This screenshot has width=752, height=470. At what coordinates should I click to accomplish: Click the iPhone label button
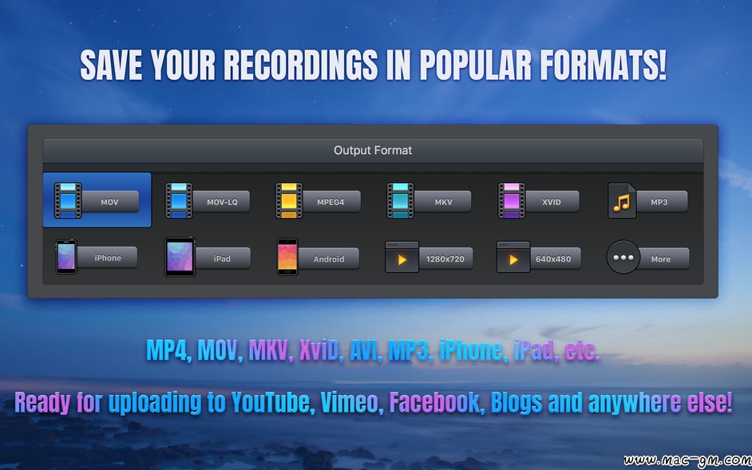coord(107,258)
